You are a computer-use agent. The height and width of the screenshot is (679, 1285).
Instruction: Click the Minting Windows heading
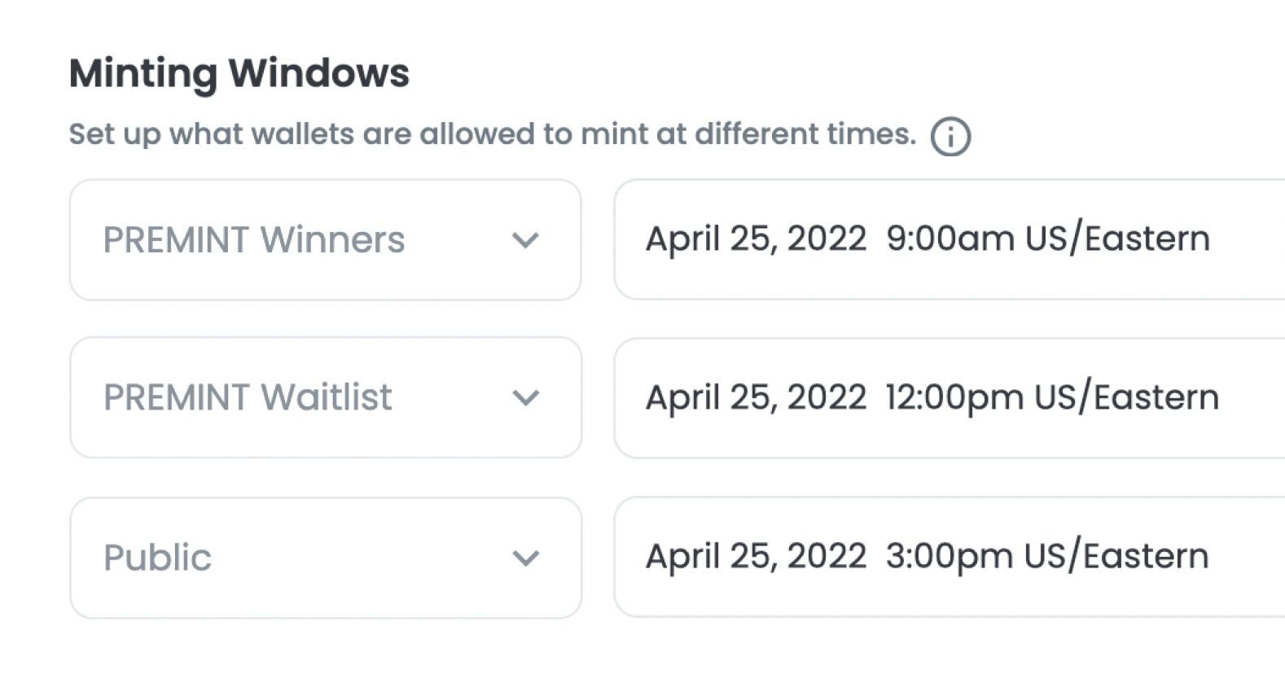tap(239, 73)
